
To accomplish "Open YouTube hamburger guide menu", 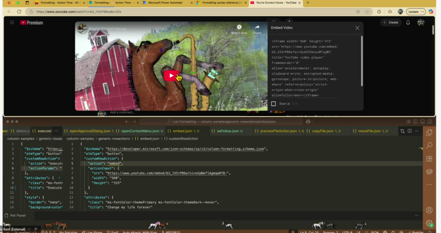I will click(x=12, y=22).
